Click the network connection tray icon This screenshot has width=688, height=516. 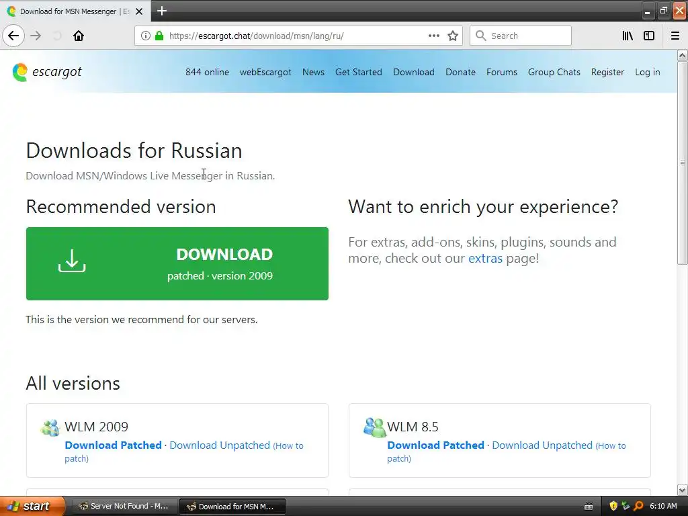point(626,506)
